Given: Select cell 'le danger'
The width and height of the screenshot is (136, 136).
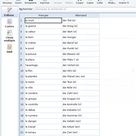Looking at the screenshot, I should tap(43, 121).
